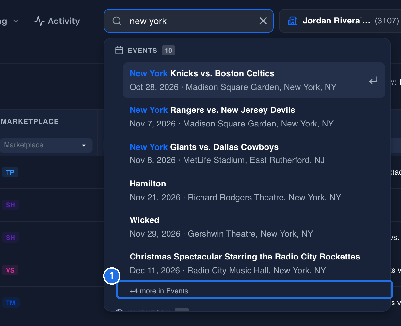Screen dimensions: 401x326
Task: Click the MARKETPLACE column header
Action: click(x=30, y=121)
